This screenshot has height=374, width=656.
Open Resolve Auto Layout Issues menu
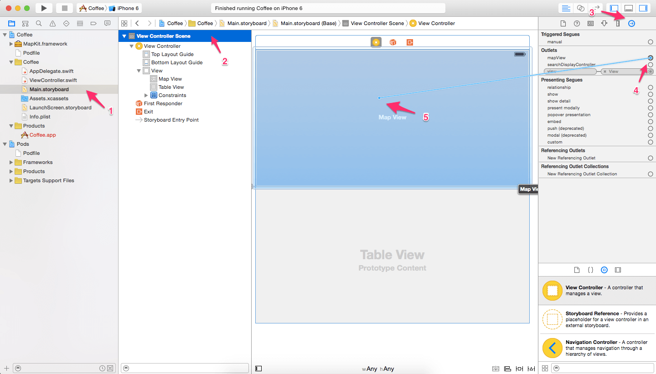[531, 369]
